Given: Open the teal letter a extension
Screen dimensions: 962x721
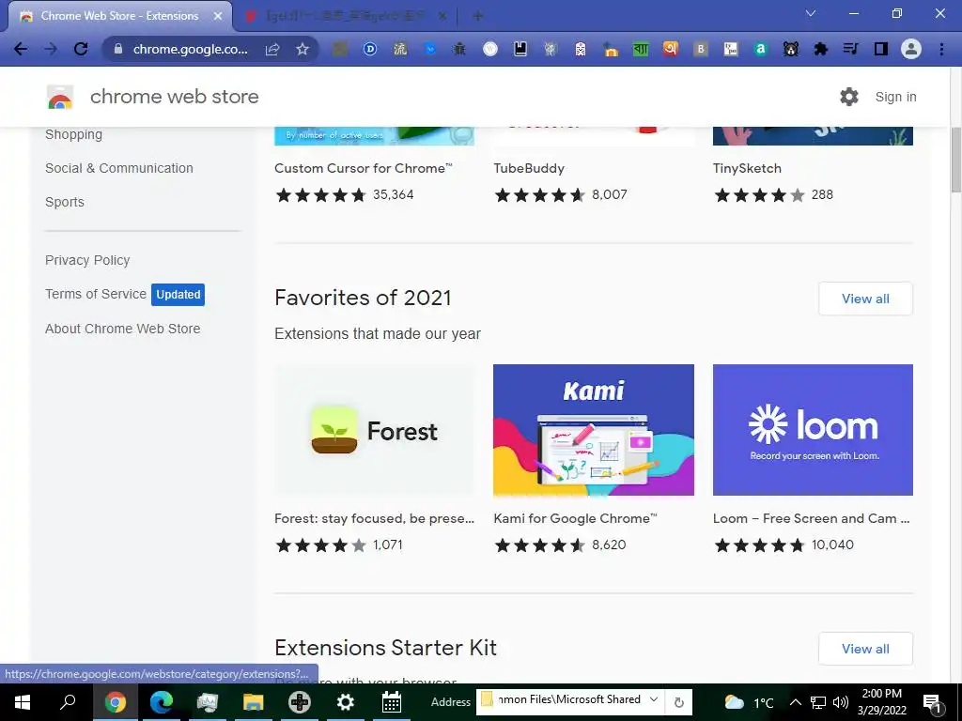Looking at the screenshot, I should click(761, 49).
